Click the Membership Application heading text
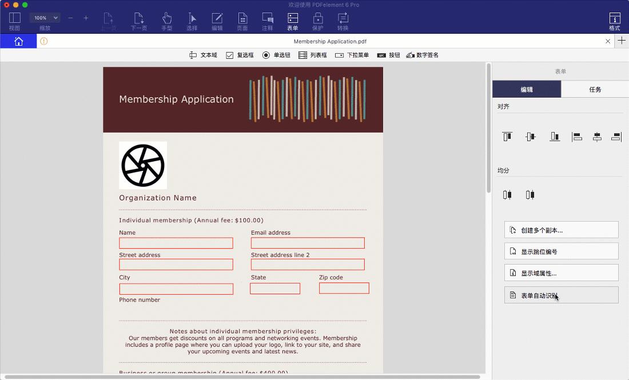The image size is (629, 380). (176, 99)
